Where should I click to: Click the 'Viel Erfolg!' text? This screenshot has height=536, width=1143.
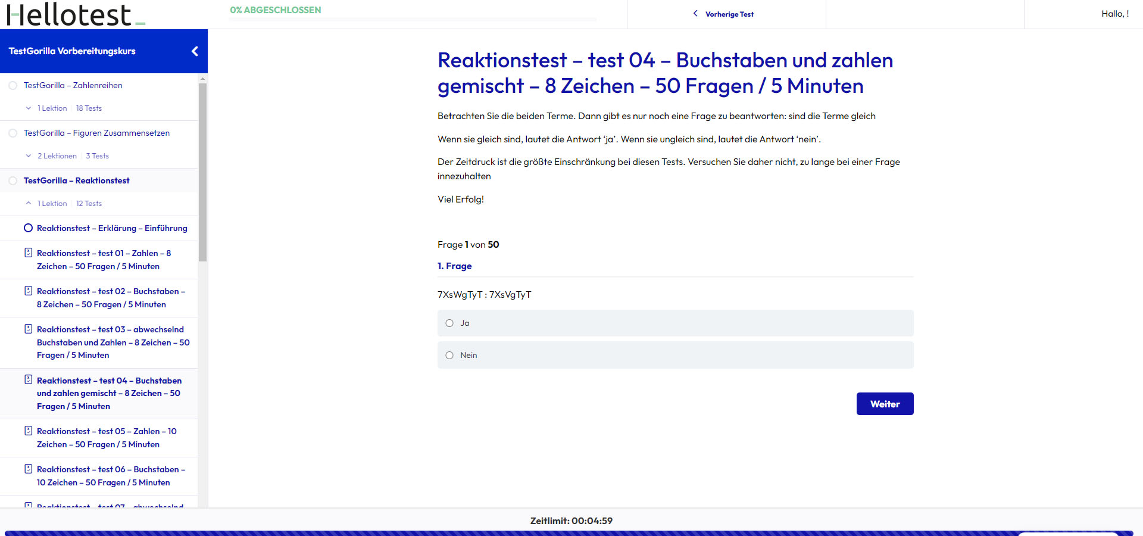click(461, 200)
